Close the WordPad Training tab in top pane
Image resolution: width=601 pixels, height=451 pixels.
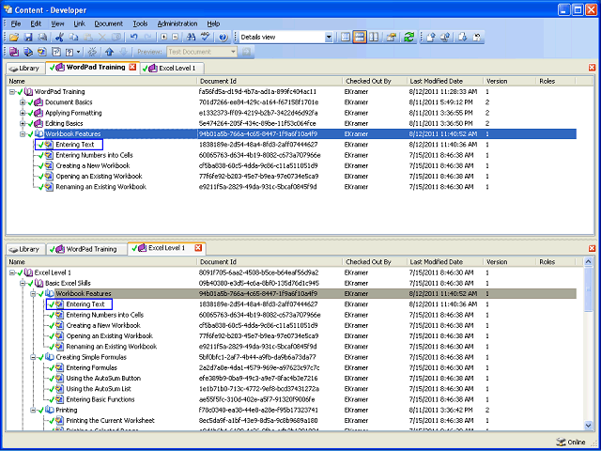point(132,67)
